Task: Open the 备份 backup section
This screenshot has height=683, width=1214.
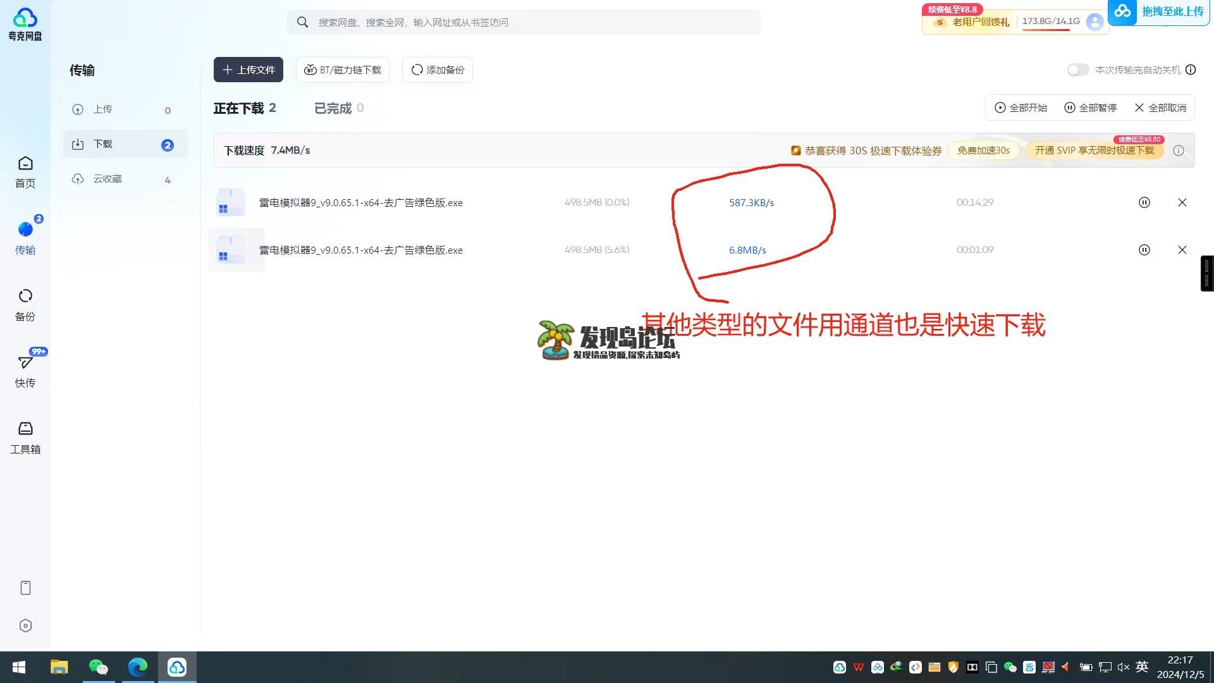Action: 25,305
